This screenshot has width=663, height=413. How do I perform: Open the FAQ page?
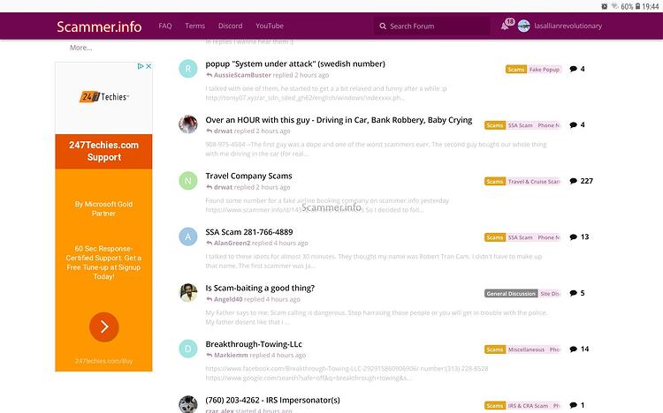tap(165, 26)
